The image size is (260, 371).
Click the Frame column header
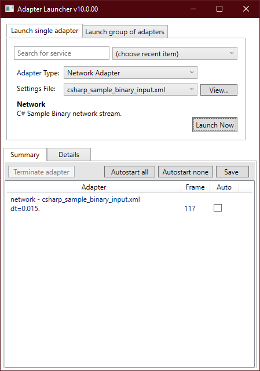click(x=195, y=187)
